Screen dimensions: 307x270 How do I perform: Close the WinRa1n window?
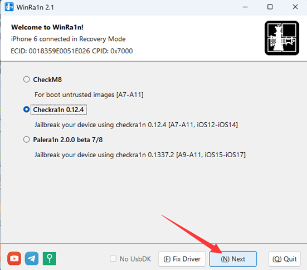pyautogui.click(x=295, y=7)
